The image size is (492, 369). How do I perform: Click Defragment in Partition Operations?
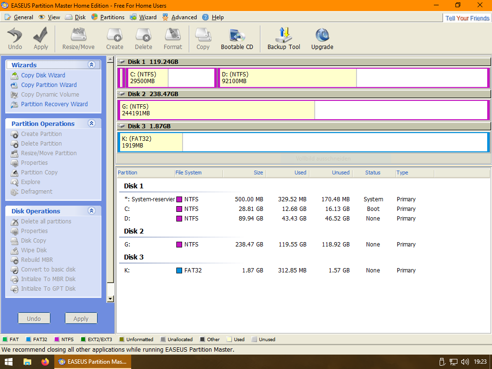coord(37,192)
